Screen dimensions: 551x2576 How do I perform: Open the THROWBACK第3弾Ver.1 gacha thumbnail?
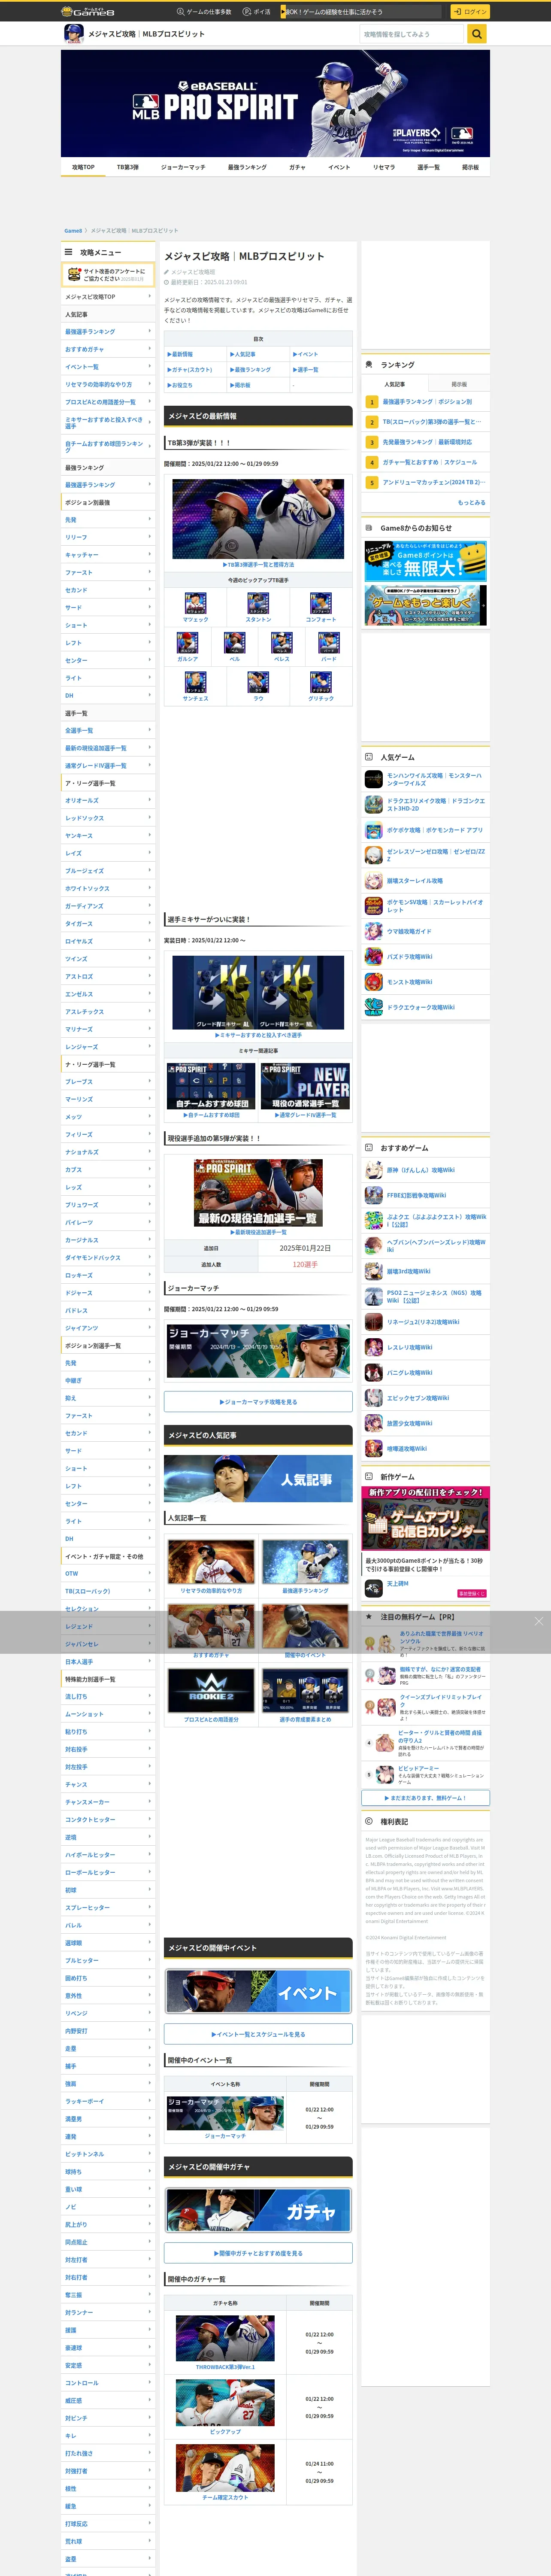[x=225, y=2338]
